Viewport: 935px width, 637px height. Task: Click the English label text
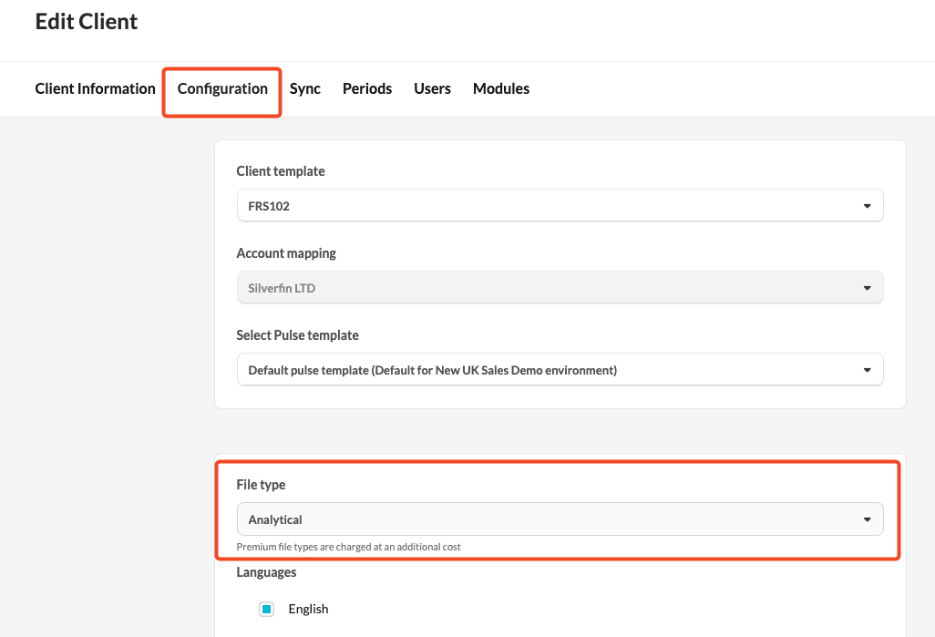tap(308, 609)
